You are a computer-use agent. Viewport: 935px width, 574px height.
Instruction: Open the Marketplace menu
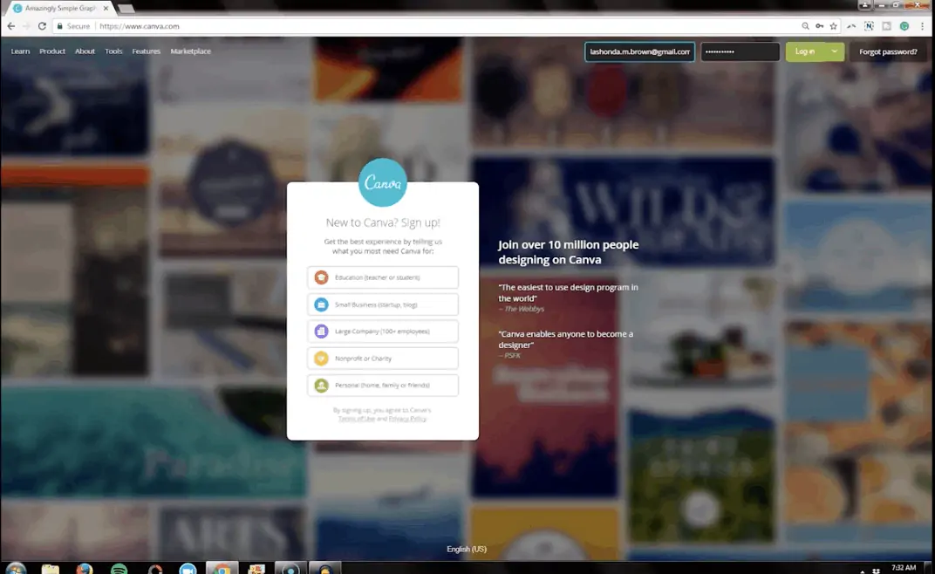tap(191, 51)
